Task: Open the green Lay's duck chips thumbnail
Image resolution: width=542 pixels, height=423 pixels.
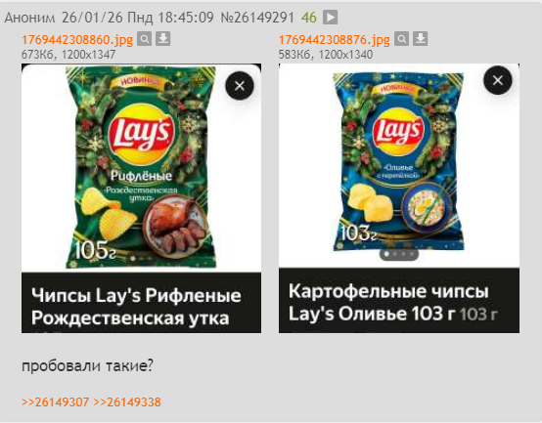Action: (142, 167)
